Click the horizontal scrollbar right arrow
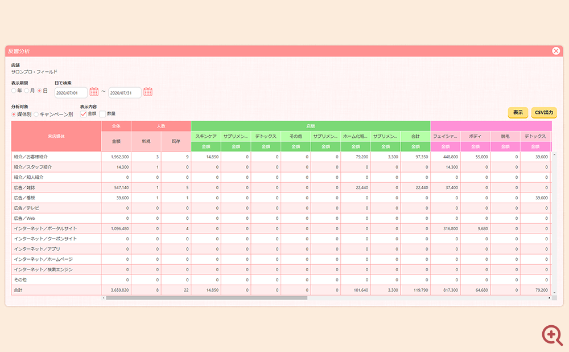The image size is (569, 352). pyautogui.click(x=549, y=298)
